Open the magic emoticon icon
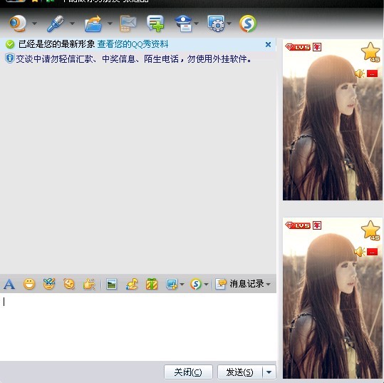 point(49,284)
